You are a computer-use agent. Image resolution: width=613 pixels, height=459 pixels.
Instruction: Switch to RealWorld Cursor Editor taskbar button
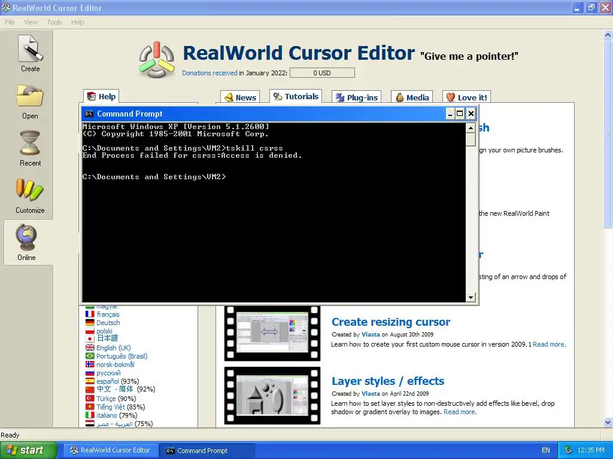point(111,451)
